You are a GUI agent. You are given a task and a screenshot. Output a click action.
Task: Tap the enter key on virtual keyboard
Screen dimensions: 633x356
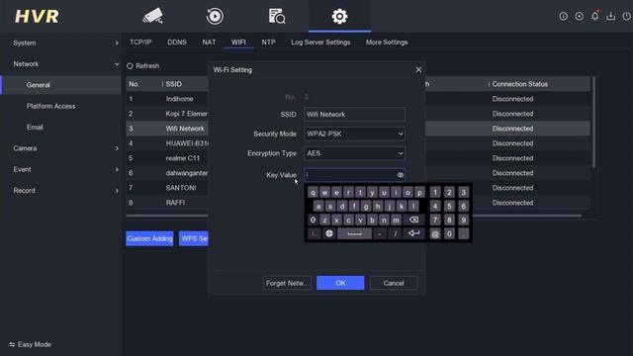click(x=413, y=233)
